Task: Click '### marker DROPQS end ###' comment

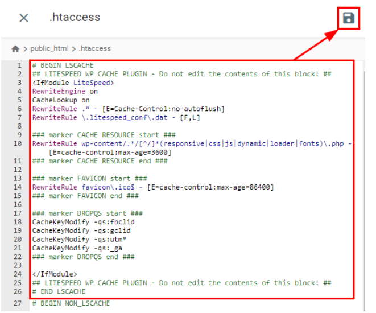Action: [84, 257]
